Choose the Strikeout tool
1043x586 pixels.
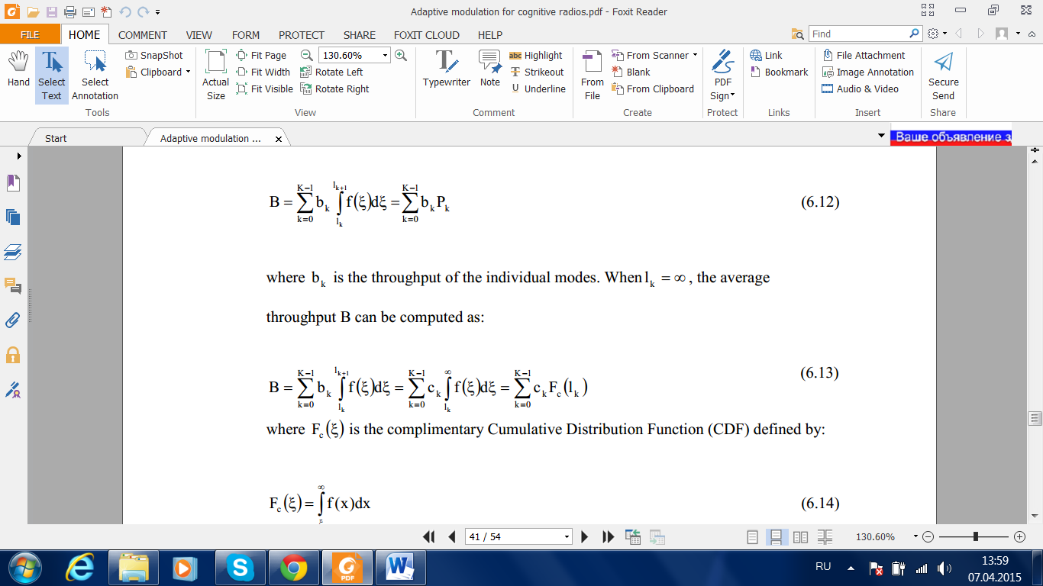coord(536,72)
